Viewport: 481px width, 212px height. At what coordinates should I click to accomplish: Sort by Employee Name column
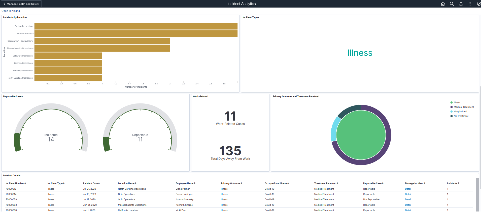click(x=185, y=183)
